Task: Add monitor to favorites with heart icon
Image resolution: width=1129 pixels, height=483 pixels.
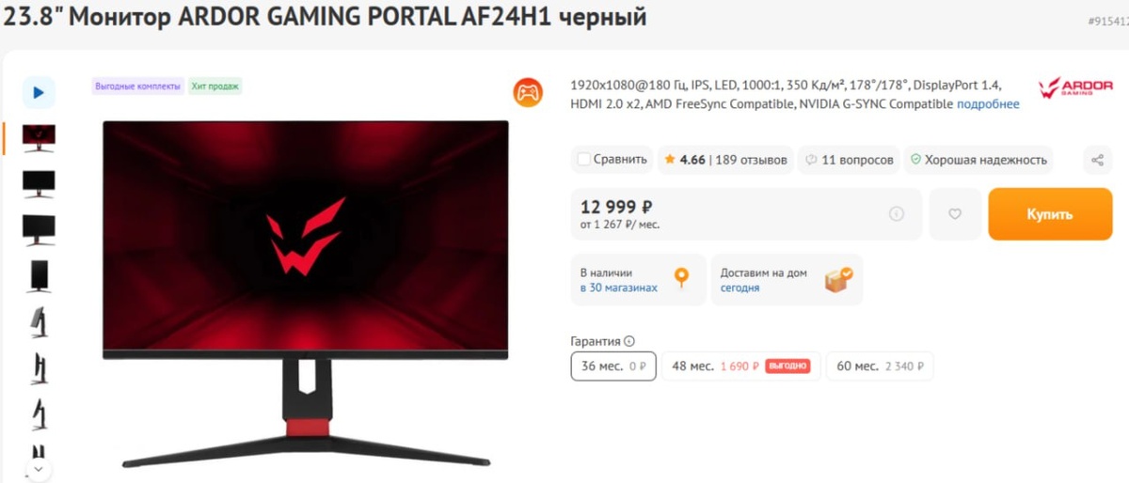Action: coord(955,214)
